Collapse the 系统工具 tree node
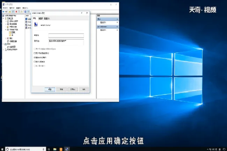Screen dimensions: 227x151 (x=3, y=18)
